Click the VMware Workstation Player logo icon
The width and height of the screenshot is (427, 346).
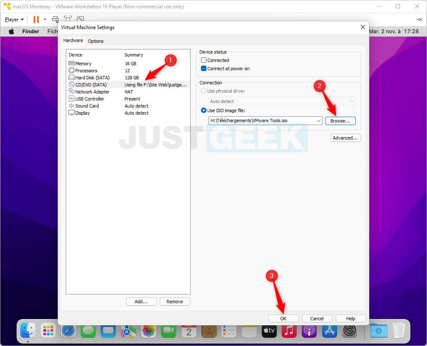pyautogui.click(x=7, y=6)
